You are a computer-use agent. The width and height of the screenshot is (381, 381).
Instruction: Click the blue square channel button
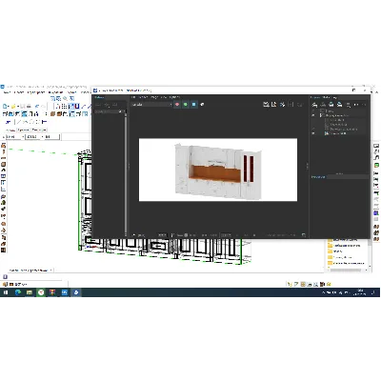[x=193, y=105]
